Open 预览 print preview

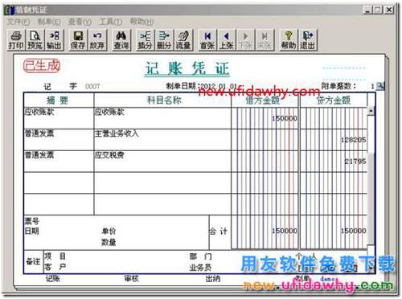tap(35, 40)
